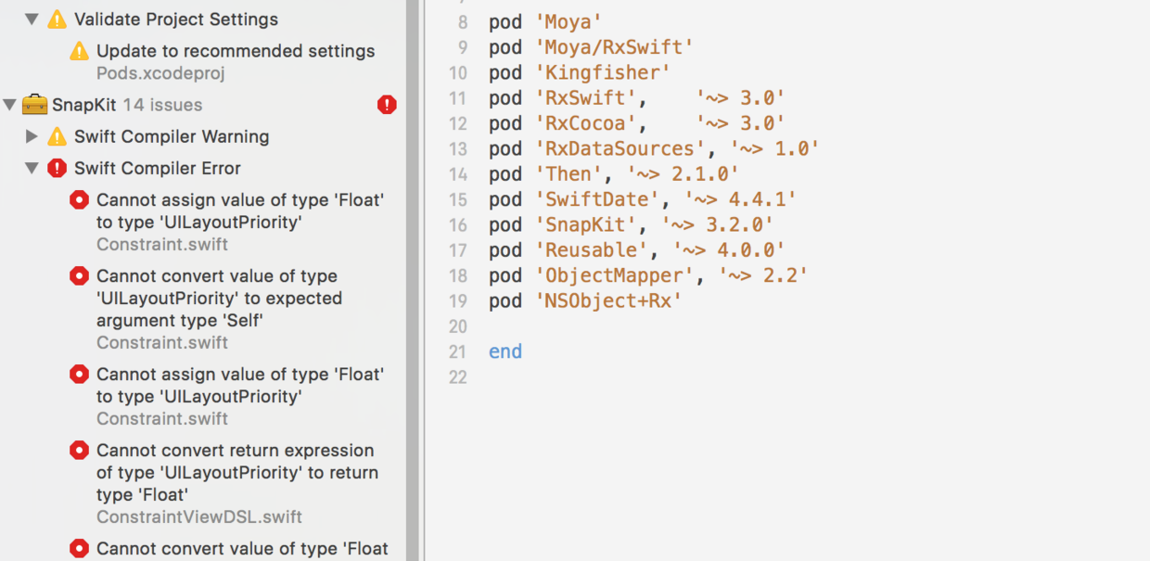Image resolution: width=1150 pixels, height=561 pixels.
Task: Click the error icon for 'Self' argument issue
Action: coord(80,276)
